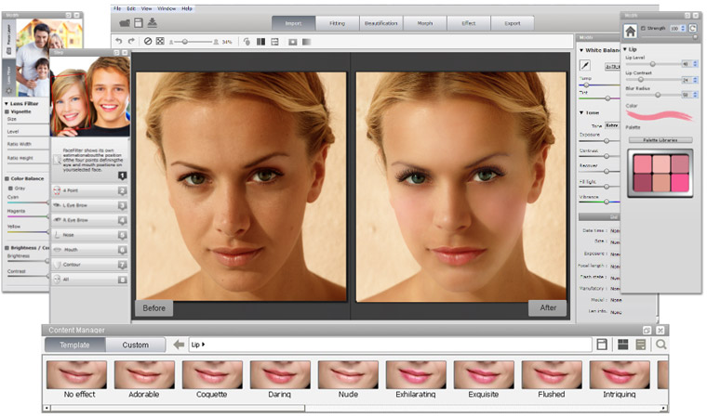Select the white balance eyedropper tool
The height and width of the screenshot is (417, 707).
(586, 66)
